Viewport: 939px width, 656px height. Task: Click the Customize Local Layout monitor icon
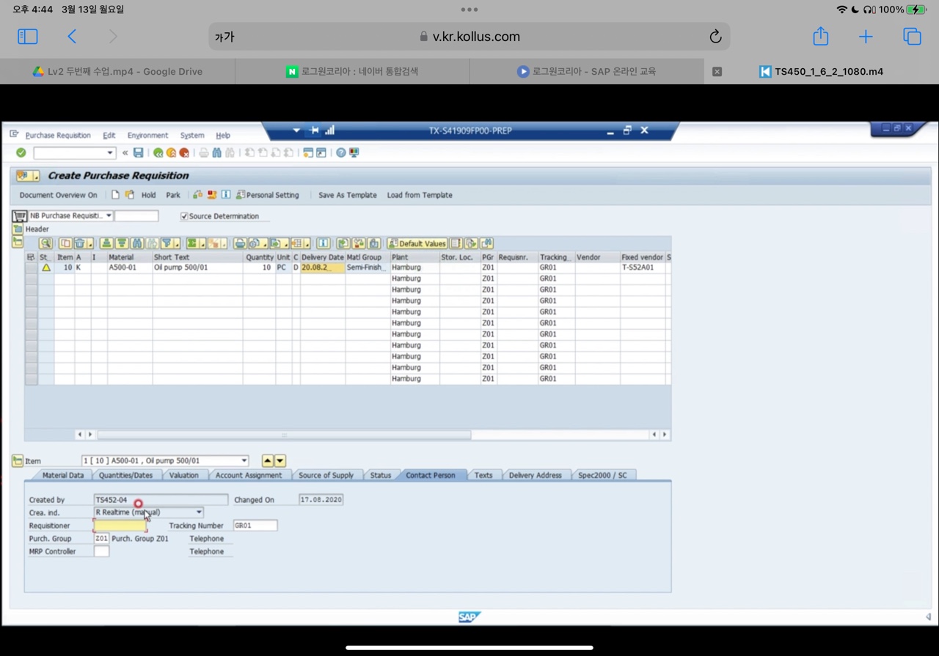coord(354,152)
